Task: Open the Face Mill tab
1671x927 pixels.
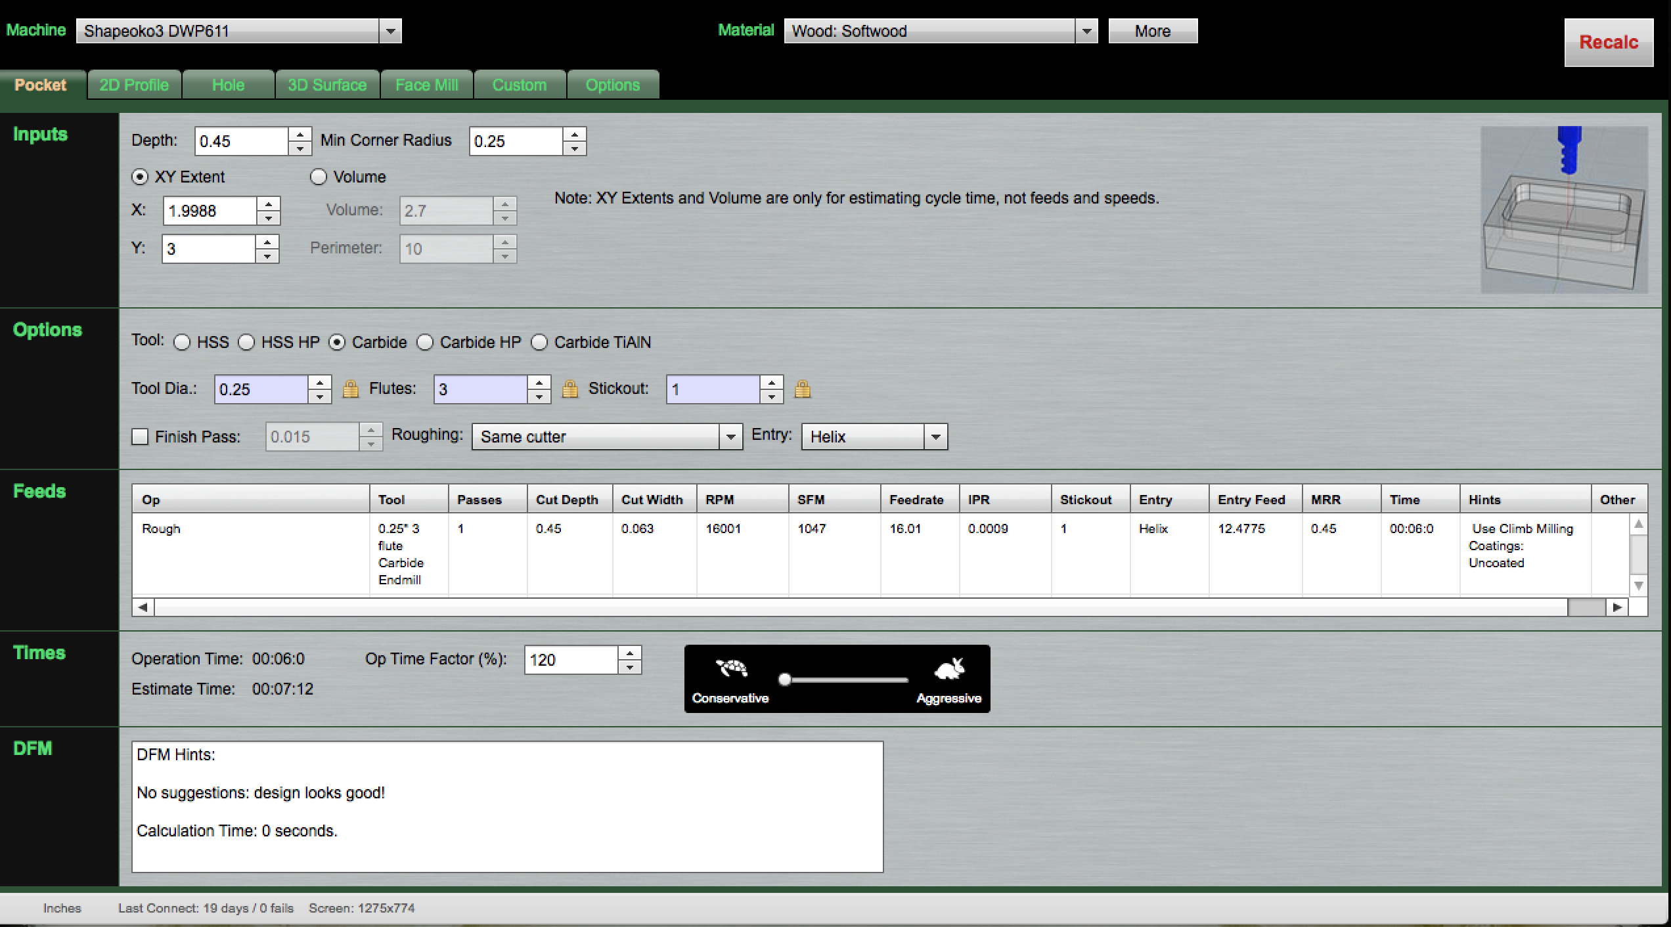Action: coord(426,85)
